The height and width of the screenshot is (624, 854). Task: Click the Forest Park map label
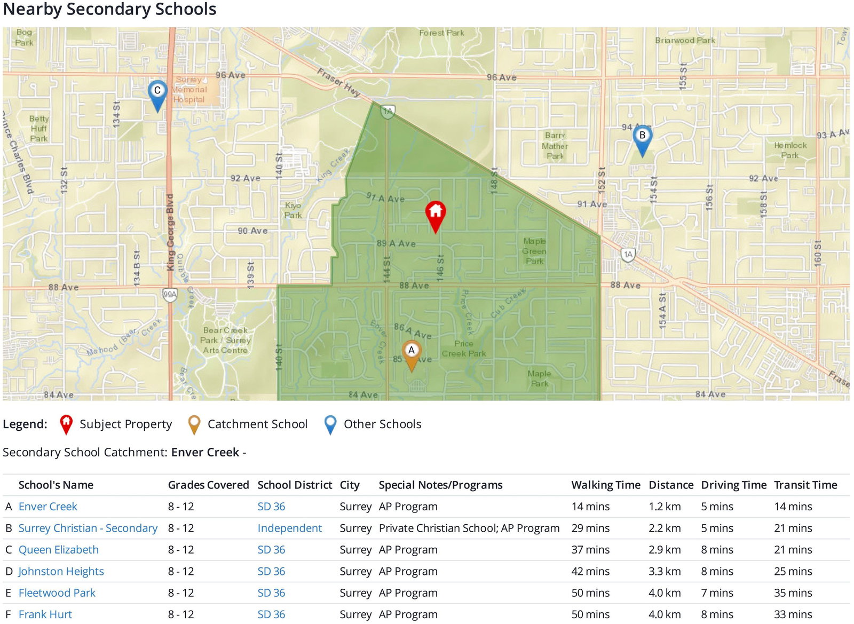[441, 33]
